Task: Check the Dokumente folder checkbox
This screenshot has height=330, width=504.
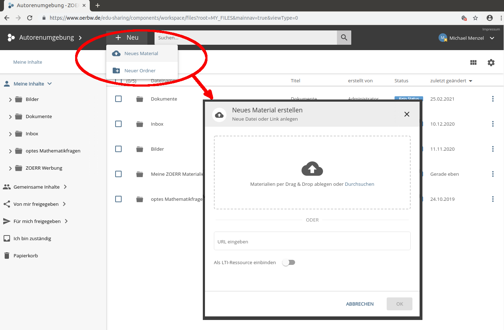Action: 118,99
